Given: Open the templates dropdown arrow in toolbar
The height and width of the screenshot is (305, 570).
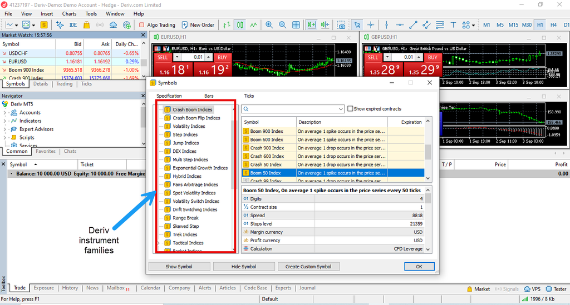Looking at the screenshot, I should (33, 26).
